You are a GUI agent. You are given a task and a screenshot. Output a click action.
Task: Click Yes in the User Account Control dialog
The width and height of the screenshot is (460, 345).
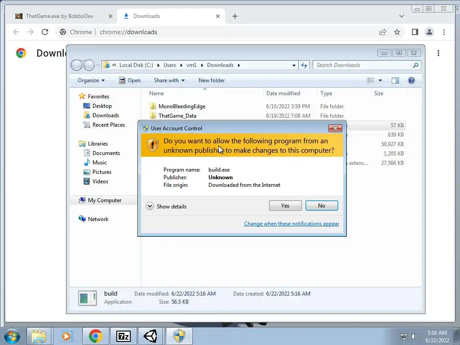coord(285,206)
